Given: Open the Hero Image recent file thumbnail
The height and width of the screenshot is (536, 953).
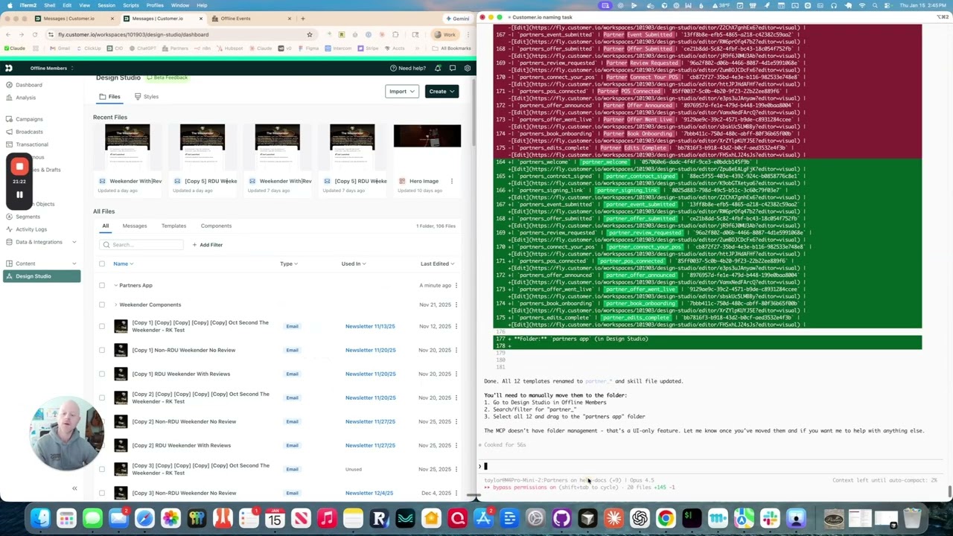Looking at the screenshot, I should (x=427, y=137).
